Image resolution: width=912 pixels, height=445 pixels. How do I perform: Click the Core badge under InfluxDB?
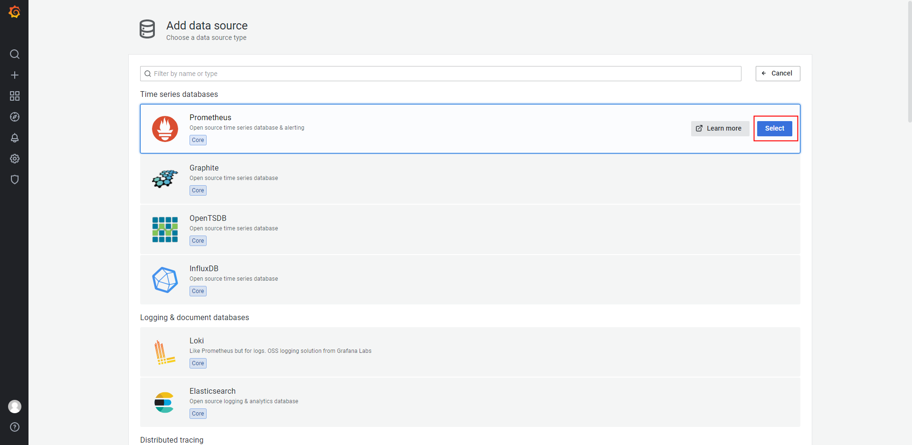pyautogui.click(x=198, y=291)
